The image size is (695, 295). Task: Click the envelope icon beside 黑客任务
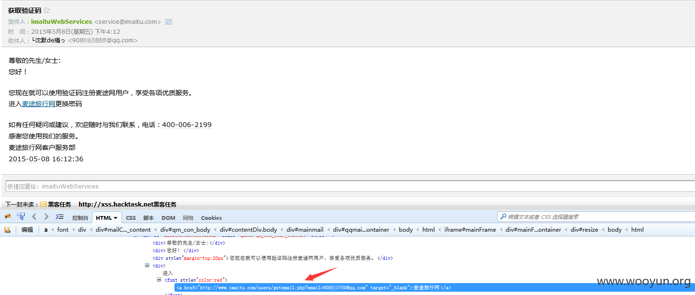click(x=43, y=204)
